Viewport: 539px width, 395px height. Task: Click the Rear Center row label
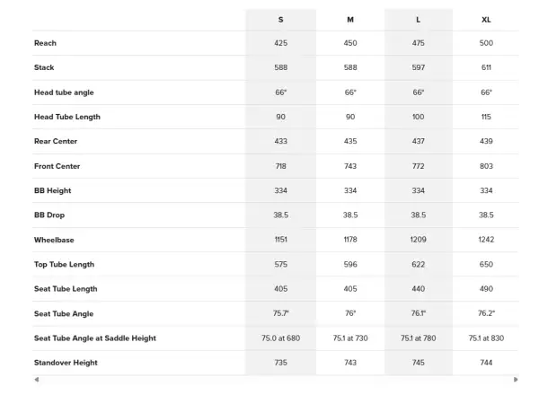pos(56,141)
